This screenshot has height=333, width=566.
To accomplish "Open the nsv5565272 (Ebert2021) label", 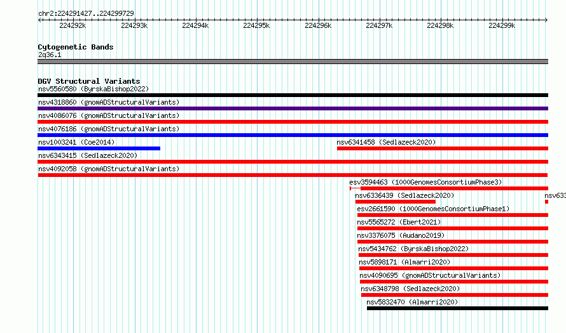I will pos(399,222).
